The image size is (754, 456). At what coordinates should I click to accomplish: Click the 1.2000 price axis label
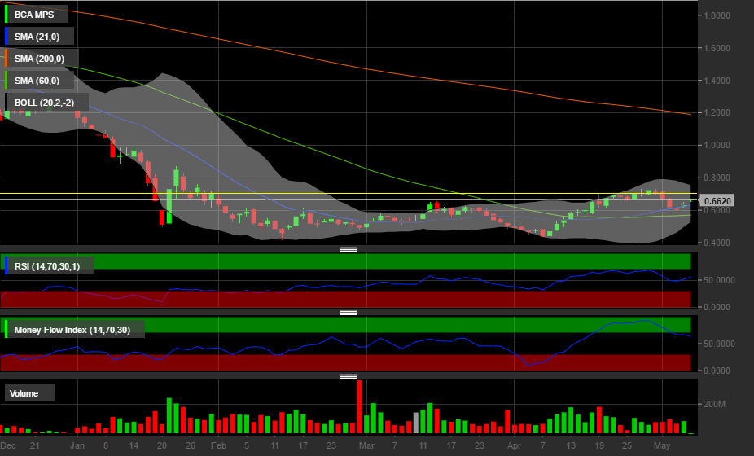point(717,112)
